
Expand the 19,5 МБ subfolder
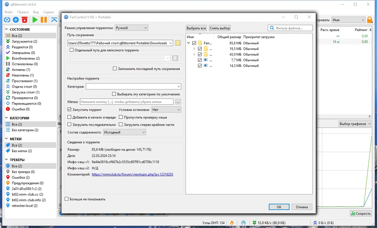click(194, 49)
